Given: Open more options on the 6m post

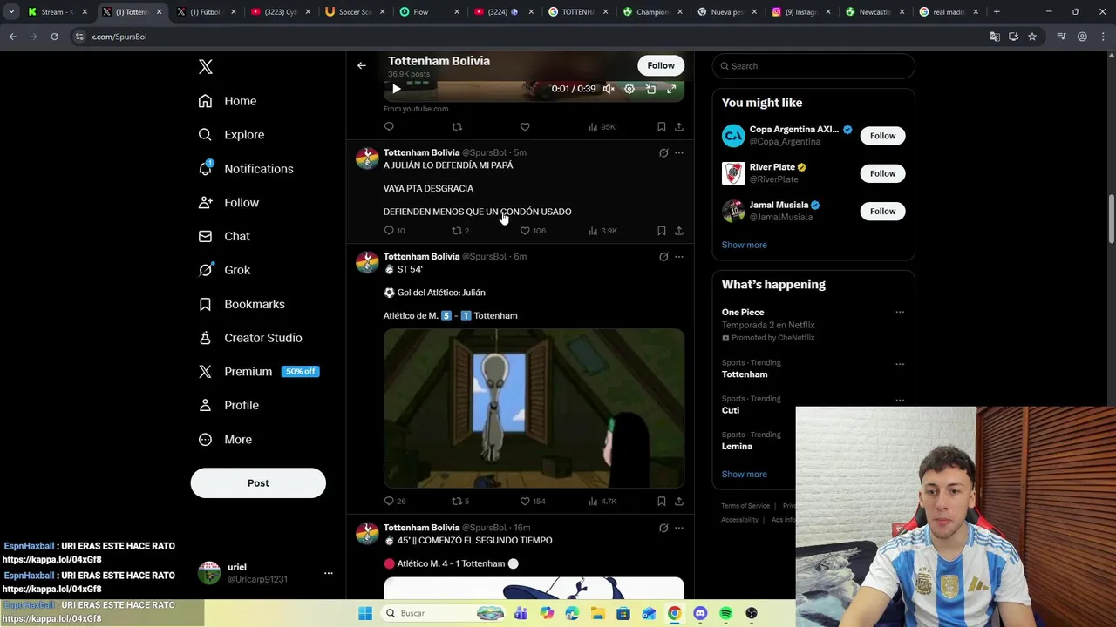Looking at the screenshot, I should (x=679, y=257).
